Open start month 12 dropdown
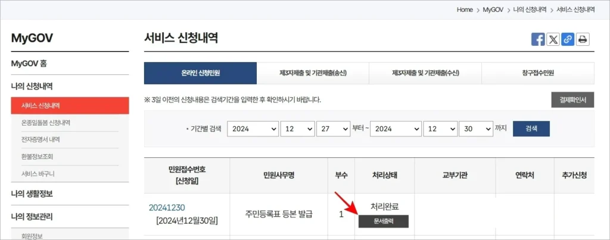The height and width of the screenshot is (240, 610). click(297, 129)
